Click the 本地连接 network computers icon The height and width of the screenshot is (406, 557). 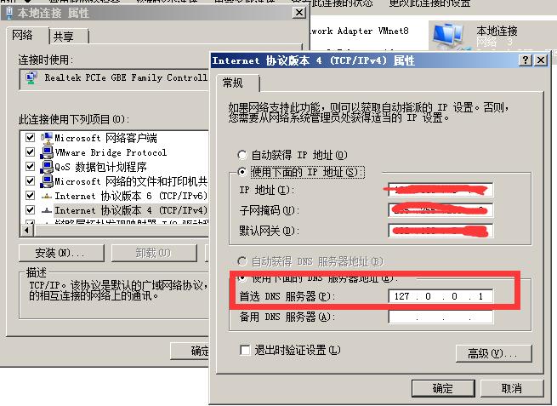click(x=448, y=36)
